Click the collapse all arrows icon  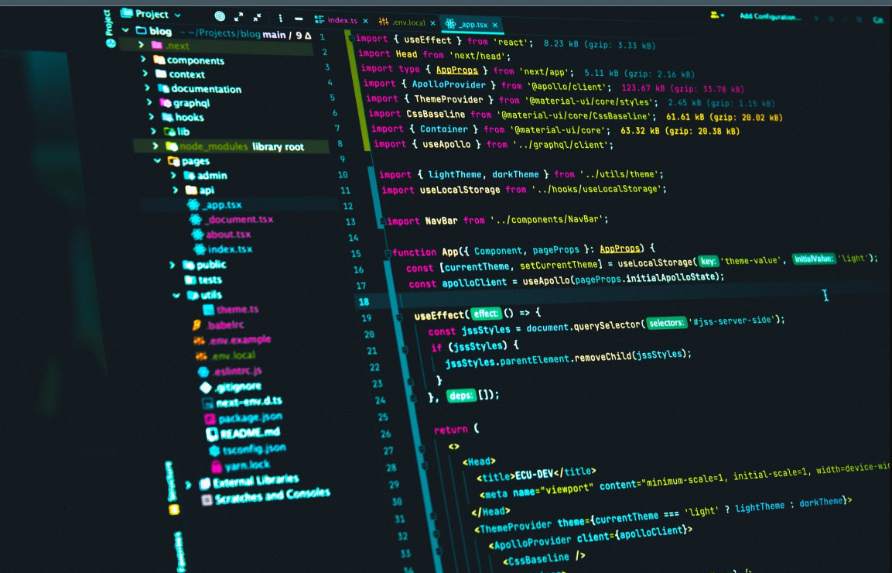[x=257, y=18]
